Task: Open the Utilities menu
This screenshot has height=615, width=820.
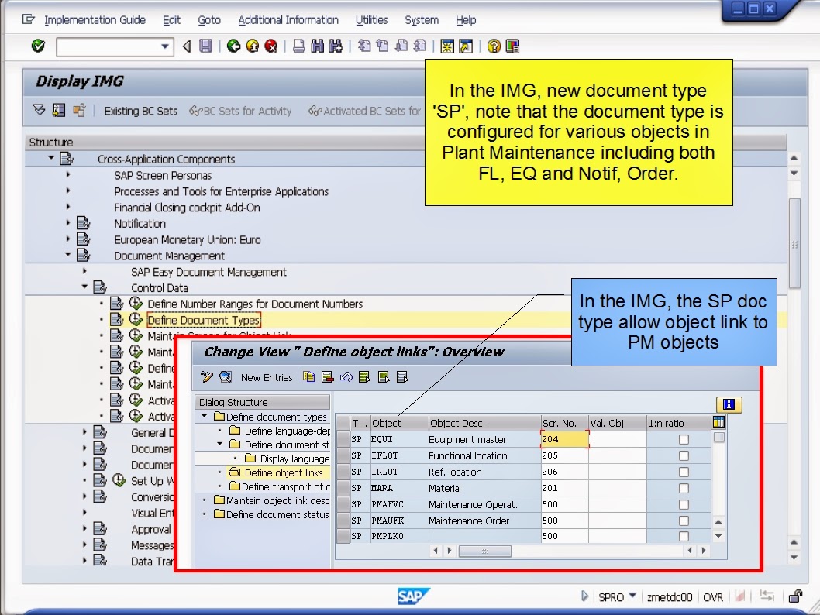Action: tap(371, 19)
